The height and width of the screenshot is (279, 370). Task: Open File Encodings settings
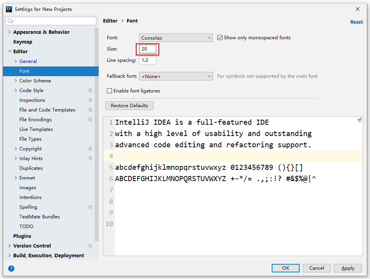click(x=35, y=120)
